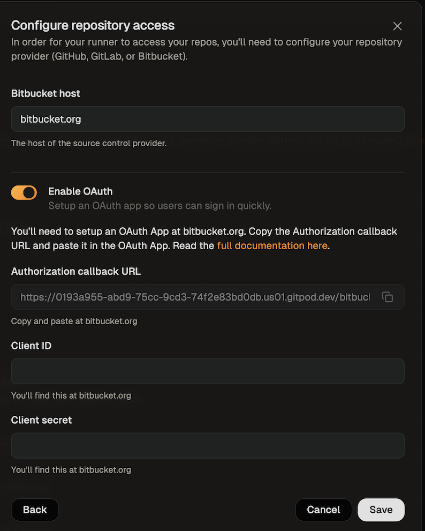Click the Client secret label
425x531 pixels.
coord(41,420)
